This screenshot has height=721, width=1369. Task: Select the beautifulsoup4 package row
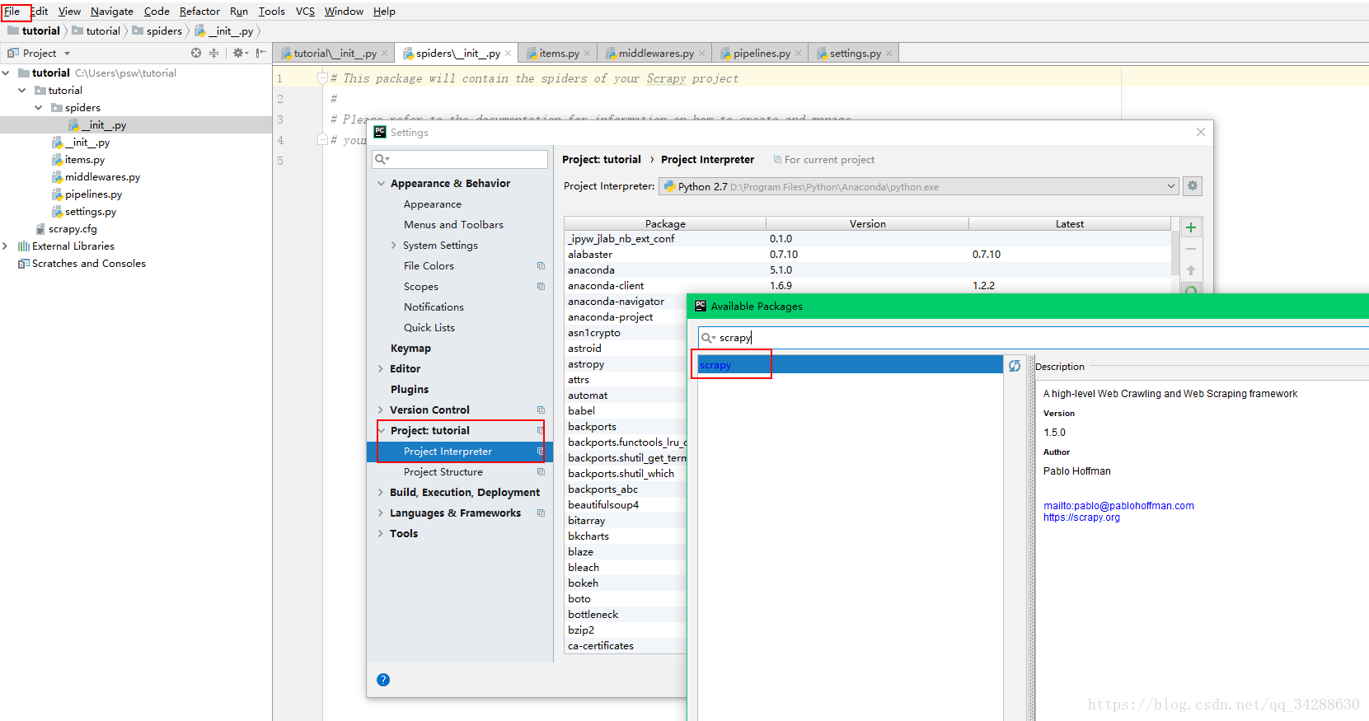(626, 505)
